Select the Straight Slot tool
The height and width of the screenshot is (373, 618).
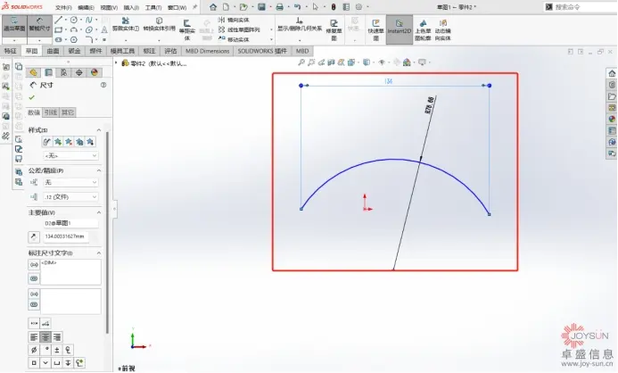pyautogui.click(x=58, y=40)
